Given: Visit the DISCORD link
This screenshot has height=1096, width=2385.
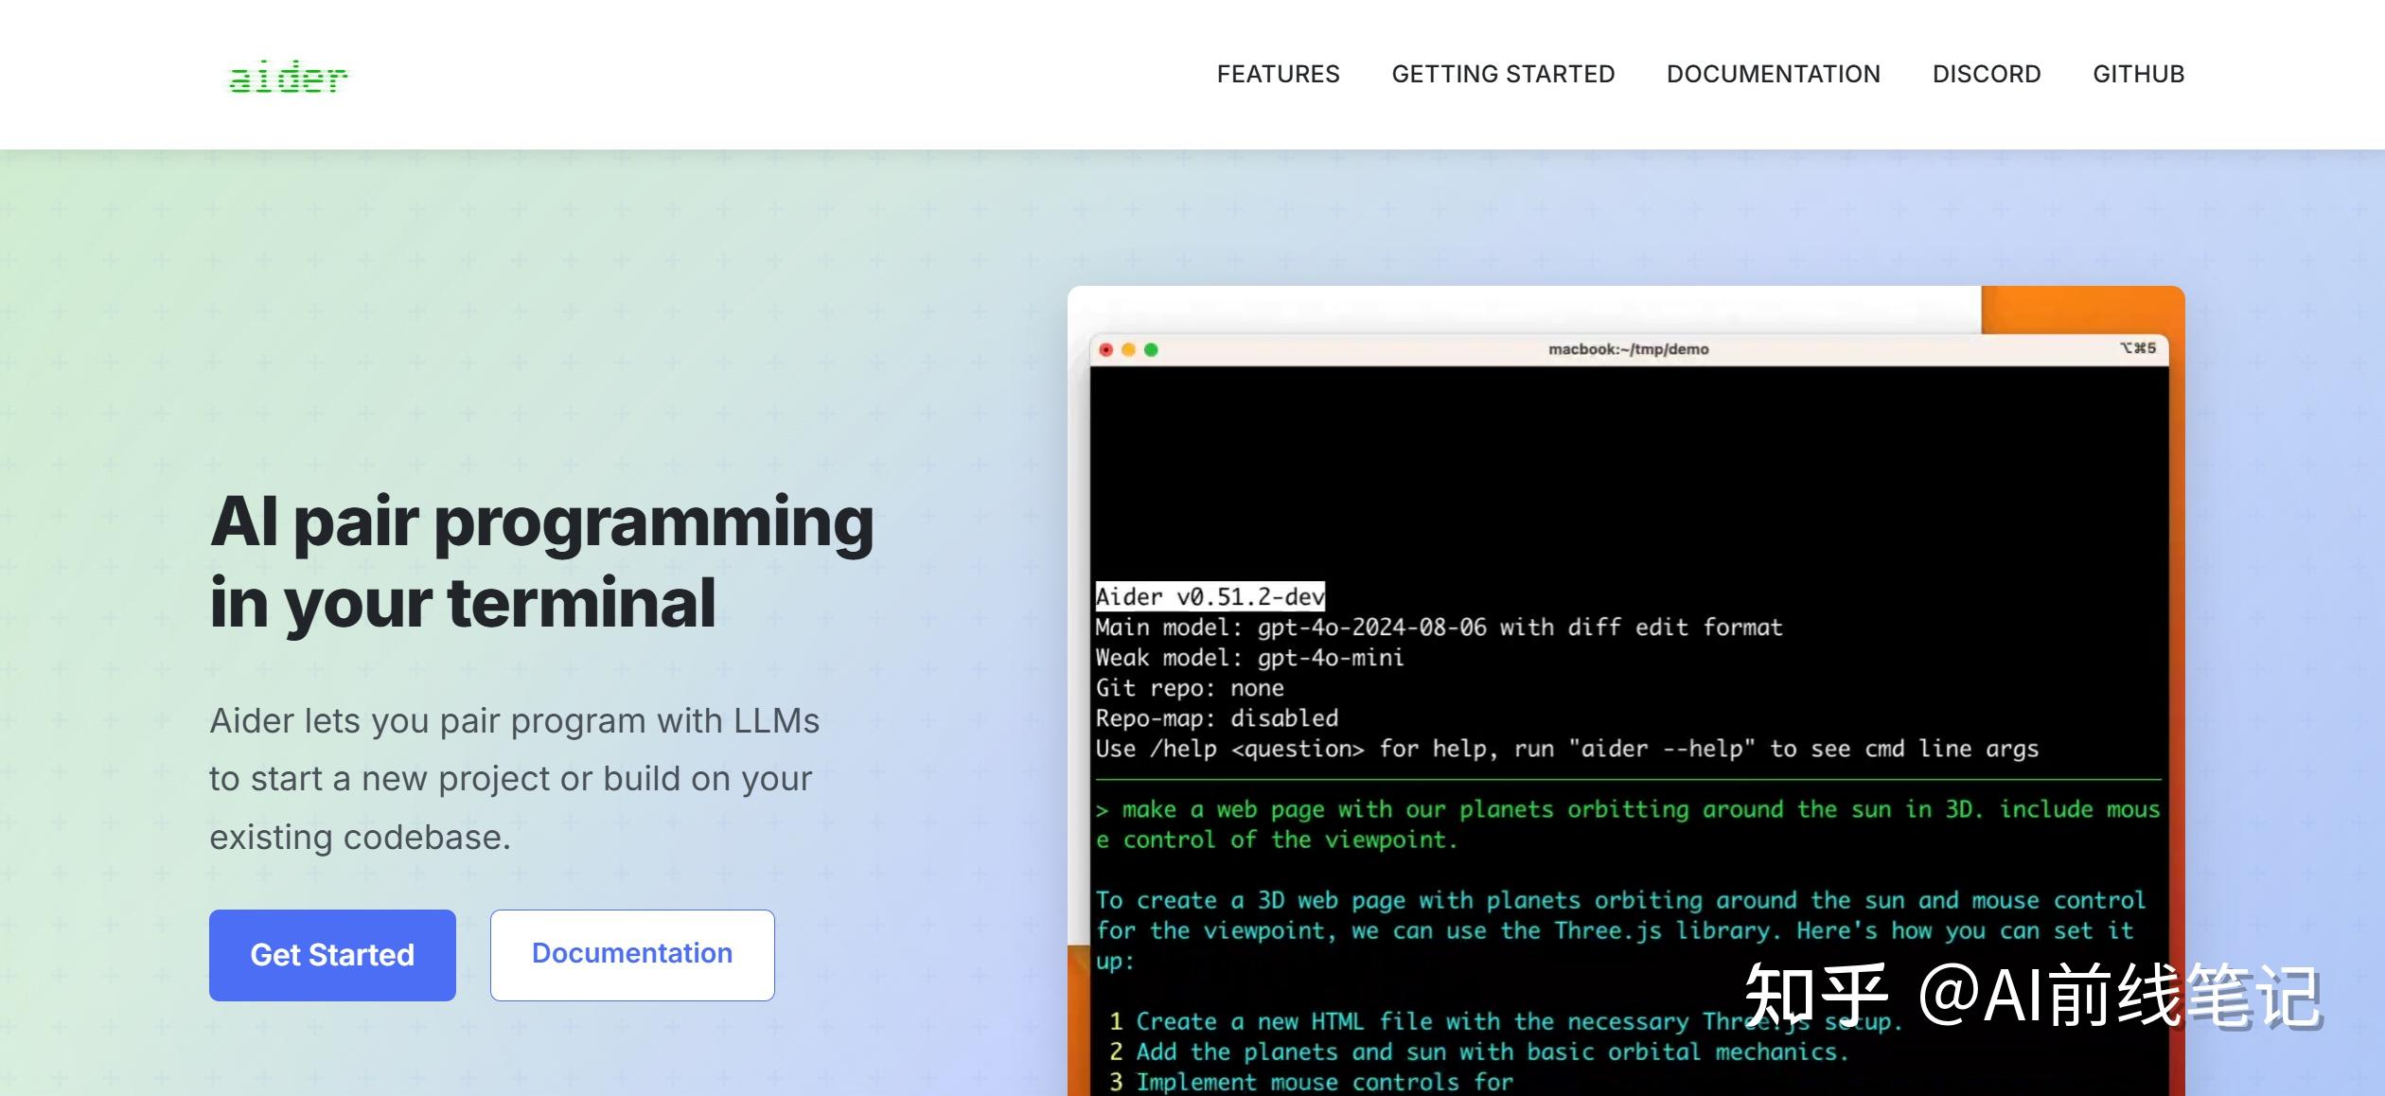Looking at the screenshot, I should pyautogui.click(x=1986, y=74).
